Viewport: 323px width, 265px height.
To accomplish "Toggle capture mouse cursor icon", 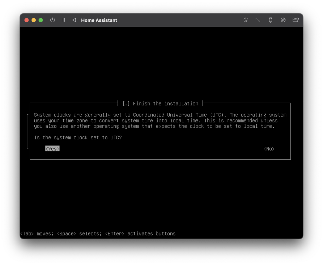I will click(245, 20).
